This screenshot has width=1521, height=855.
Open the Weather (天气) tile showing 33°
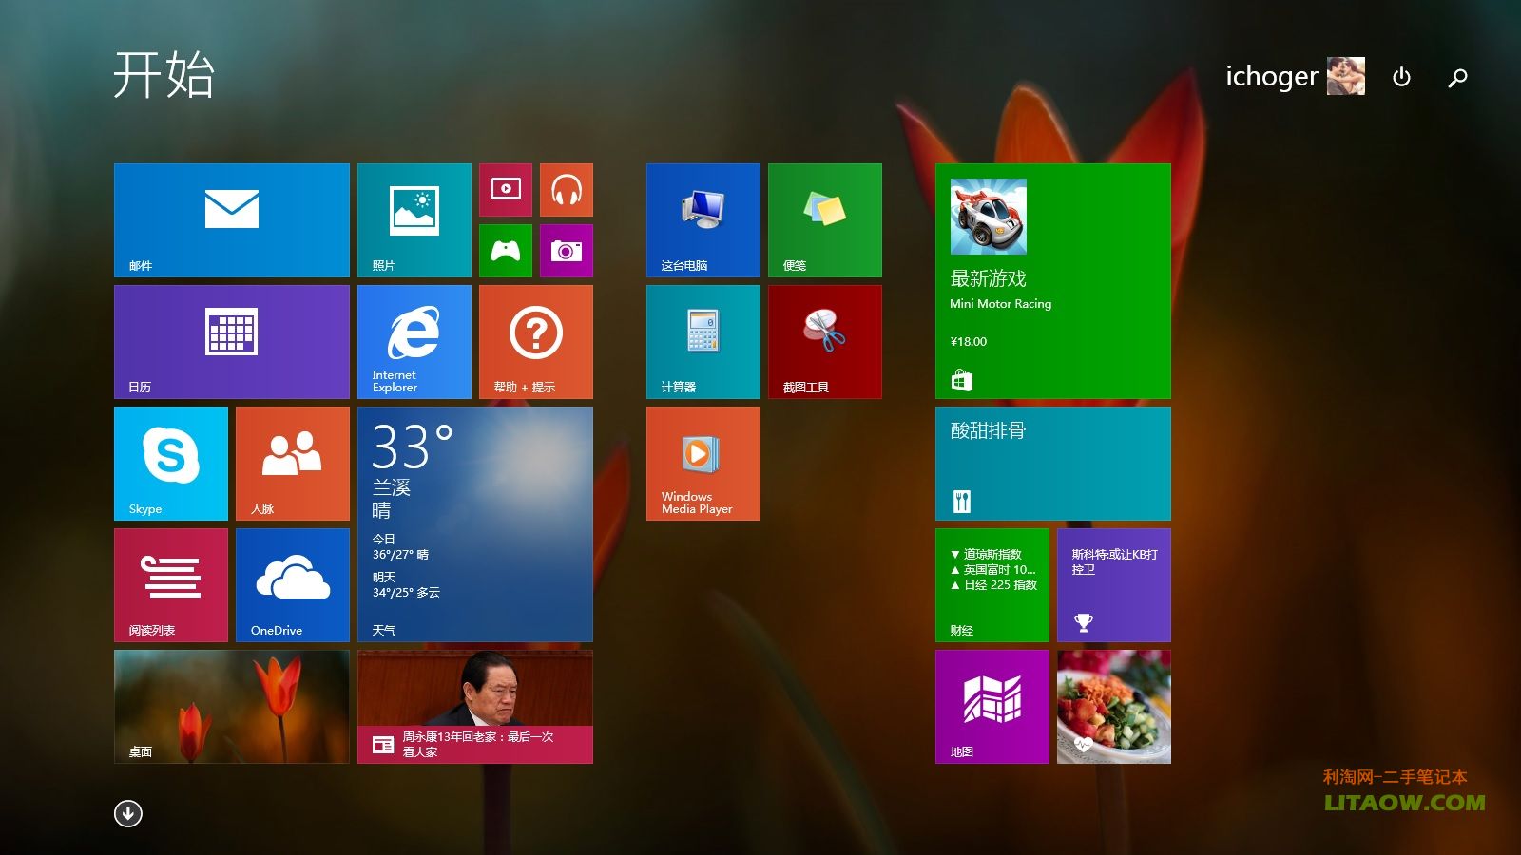(475, 524)
